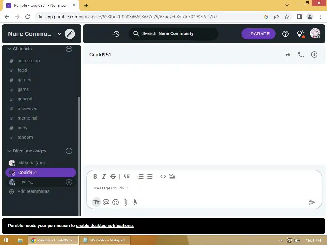Record a voice message with microphone

[135, 202]
